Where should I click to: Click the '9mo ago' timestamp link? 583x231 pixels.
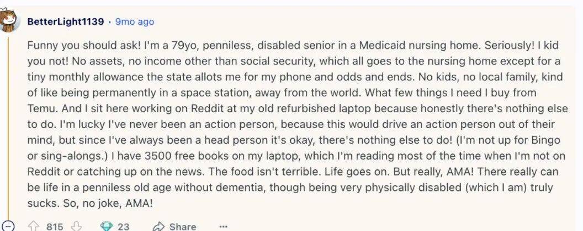pyautogui.click(x=135, y=22)
